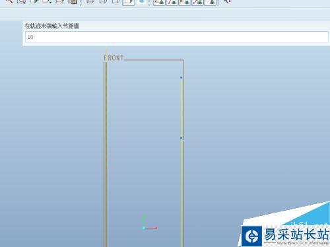The image size is (330, 247).
Task: Toggle coordinate system display in the toolbar
Action: click(x=197, y=2)
